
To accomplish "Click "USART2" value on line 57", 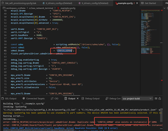I will (x=41, y=38).
